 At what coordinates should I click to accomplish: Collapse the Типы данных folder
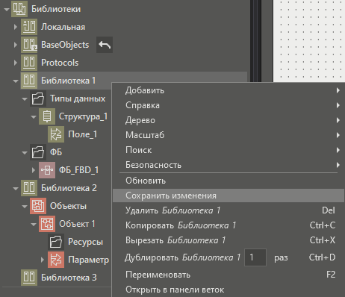pos(25,99)
